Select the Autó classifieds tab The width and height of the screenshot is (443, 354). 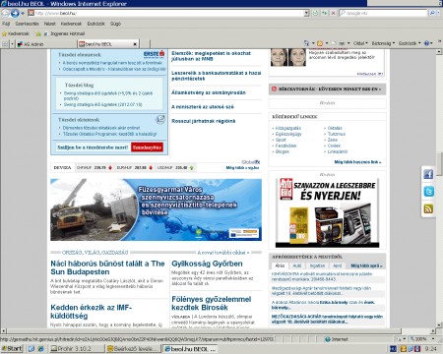click(x=296, y=265)
